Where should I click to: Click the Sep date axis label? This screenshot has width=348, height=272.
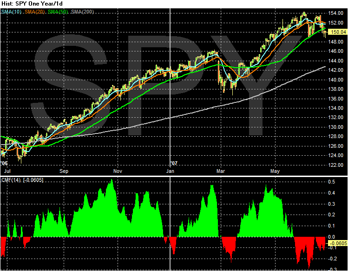[64, 171]
